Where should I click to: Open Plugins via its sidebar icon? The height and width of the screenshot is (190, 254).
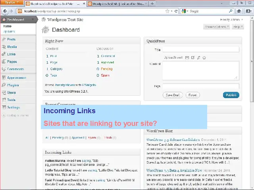pos(4,85)
